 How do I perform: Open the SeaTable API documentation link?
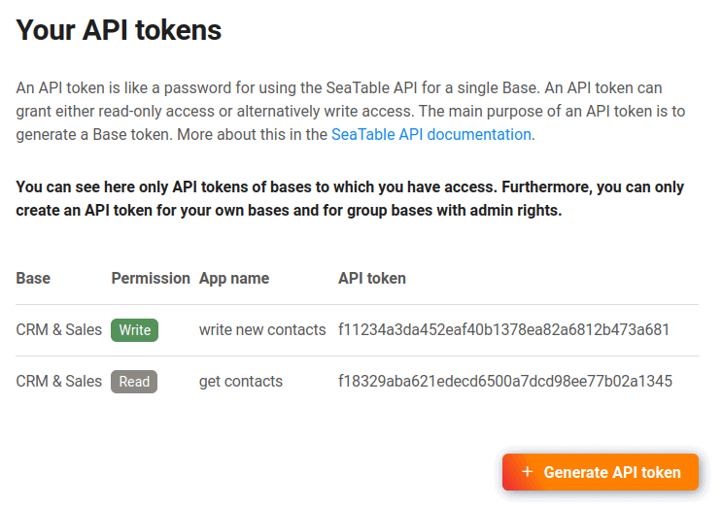pyautogui.click(x=430, y=134)
